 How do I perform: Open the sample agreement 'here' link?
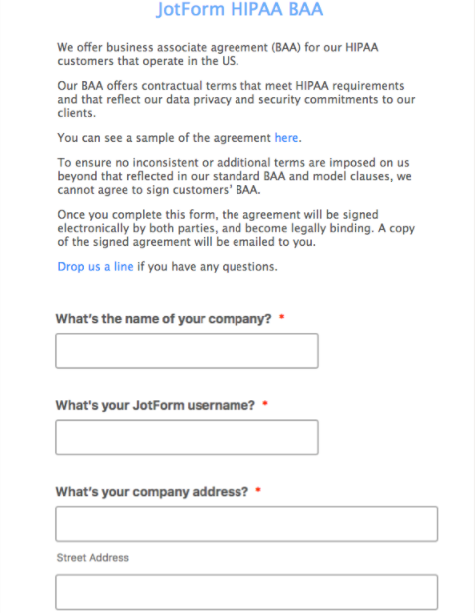click(286, 138)
